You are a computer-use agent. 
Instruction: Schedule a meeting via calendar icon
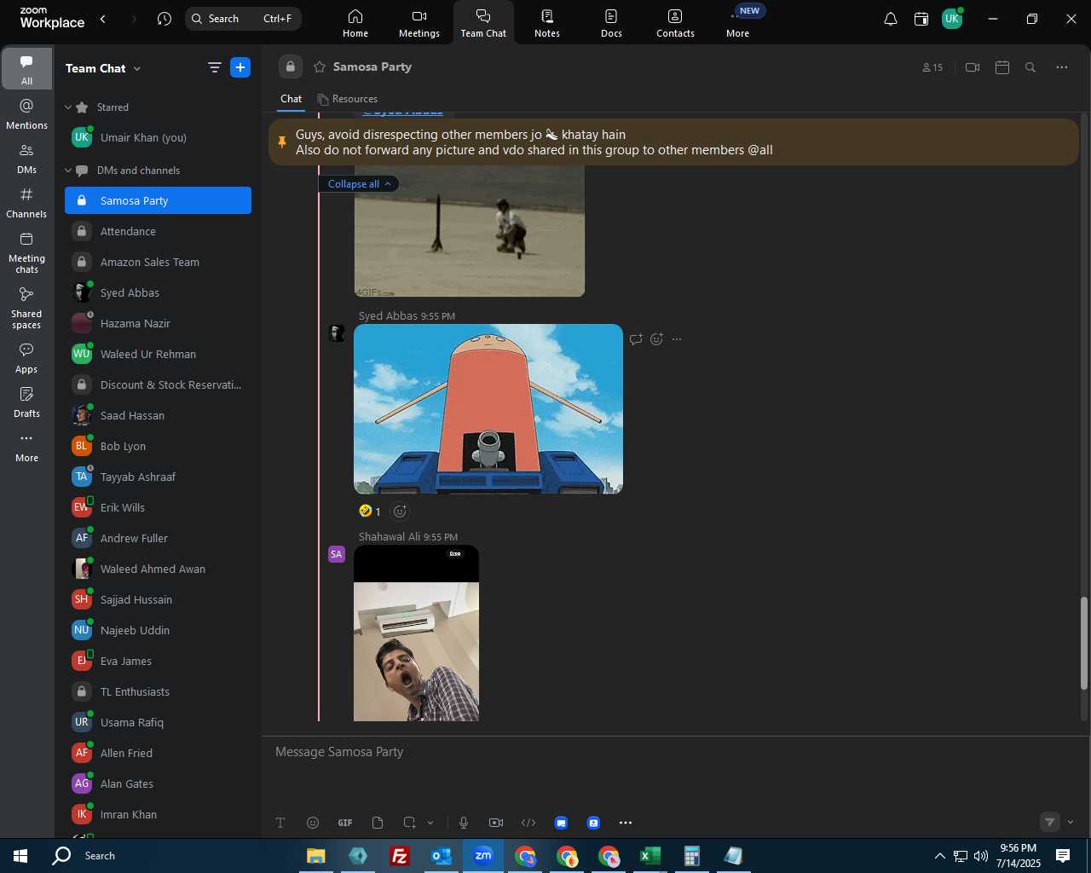tap(1002, 67)
